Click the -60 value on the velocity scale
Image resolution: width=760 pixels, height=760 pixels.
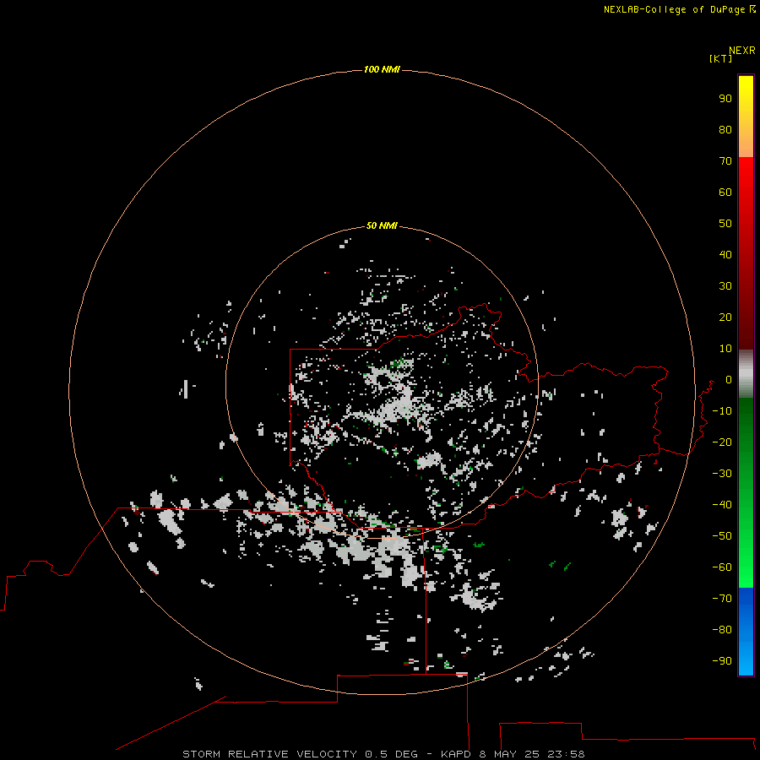coord(722,567)
